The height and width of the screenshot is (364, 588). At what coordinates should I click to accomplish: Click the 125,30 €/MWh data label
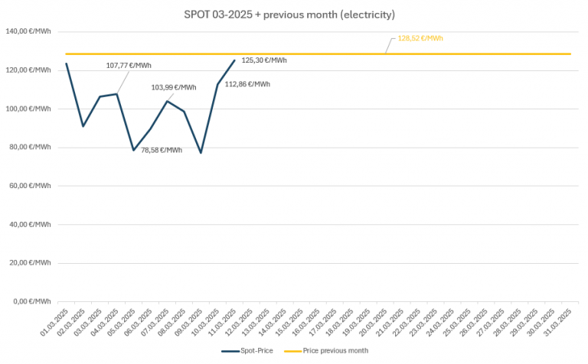(x=263, y=60)
